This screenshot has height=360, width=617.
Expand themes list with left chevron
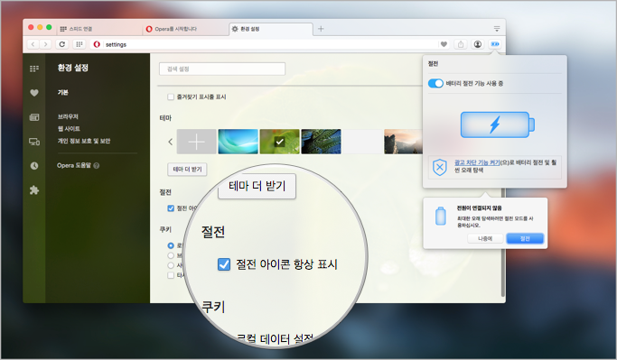(x=171, y=142)
